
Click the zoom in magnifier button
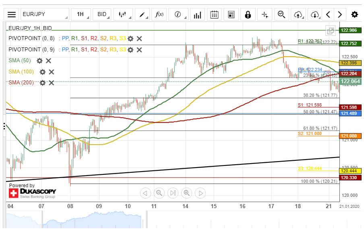click(x=186, y=193)
